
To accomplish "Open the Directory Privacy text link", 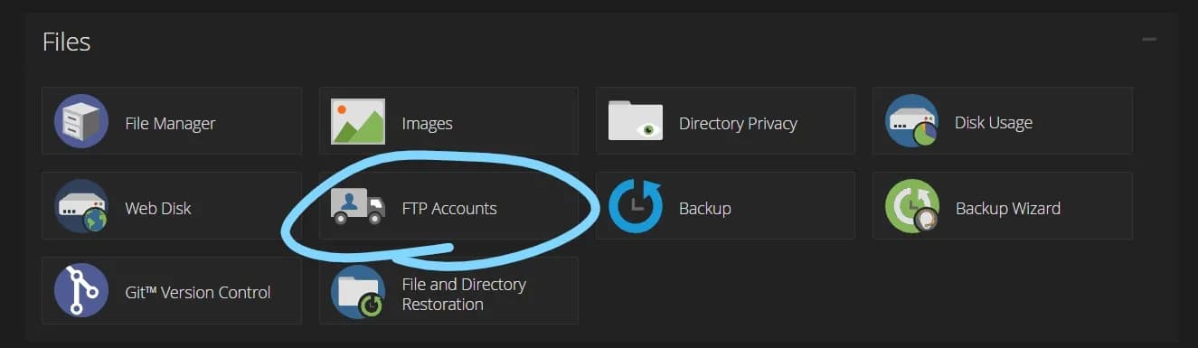I will point(738,123).
